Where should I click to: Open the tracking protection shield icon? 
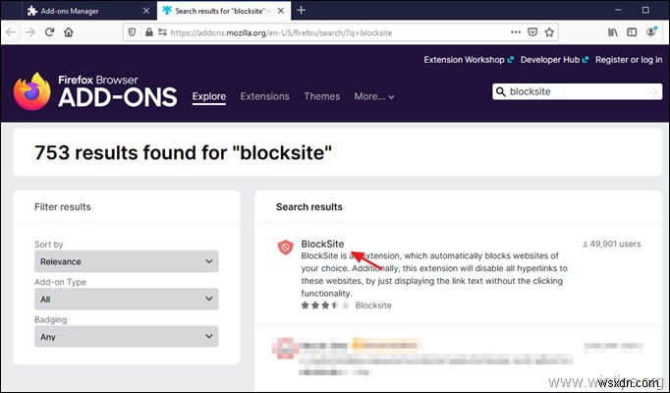coord(131,30)
